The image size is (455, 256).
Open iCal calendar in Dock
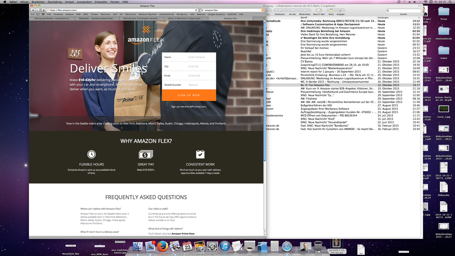click(187, 246)
